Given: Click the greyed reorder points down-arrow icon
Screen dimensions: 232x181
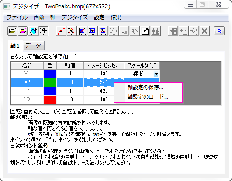Looking at the screenshot, I should 124,31.
